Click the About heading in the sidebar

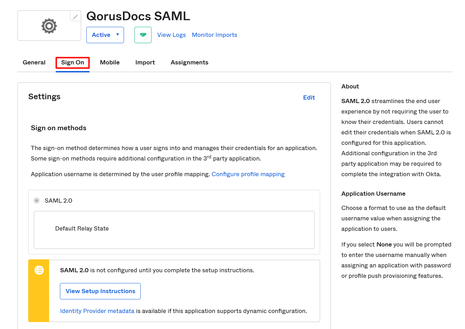[x=350, y=86]
